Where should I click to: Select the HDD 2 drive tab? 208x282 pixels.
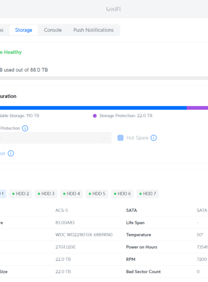click(x=20, y=193)
